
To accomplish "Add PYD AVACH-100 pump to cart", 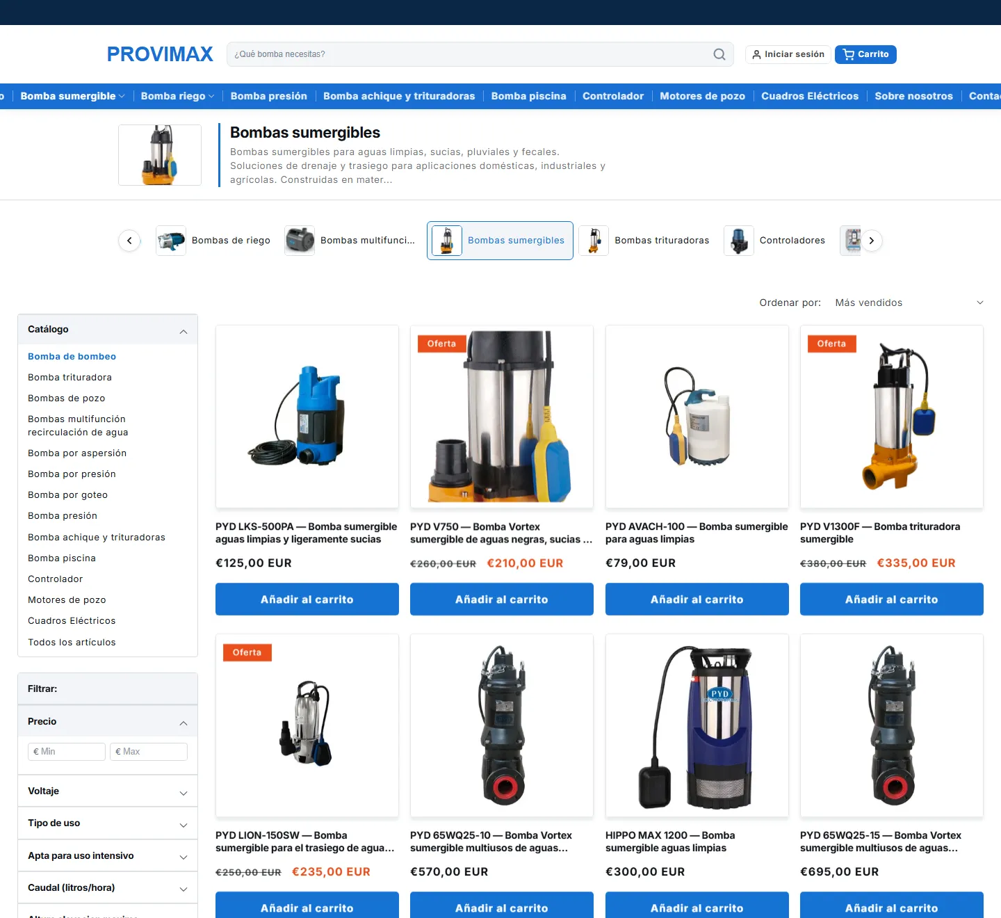I will click(x=697, y=599).
